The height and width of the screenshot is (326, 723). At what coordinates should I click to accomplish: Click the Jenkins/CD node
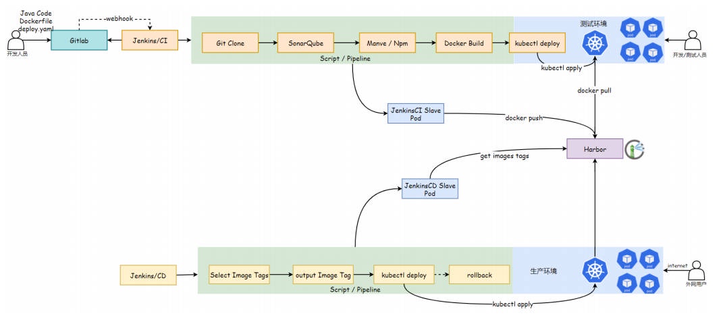[x=149, y=275]
